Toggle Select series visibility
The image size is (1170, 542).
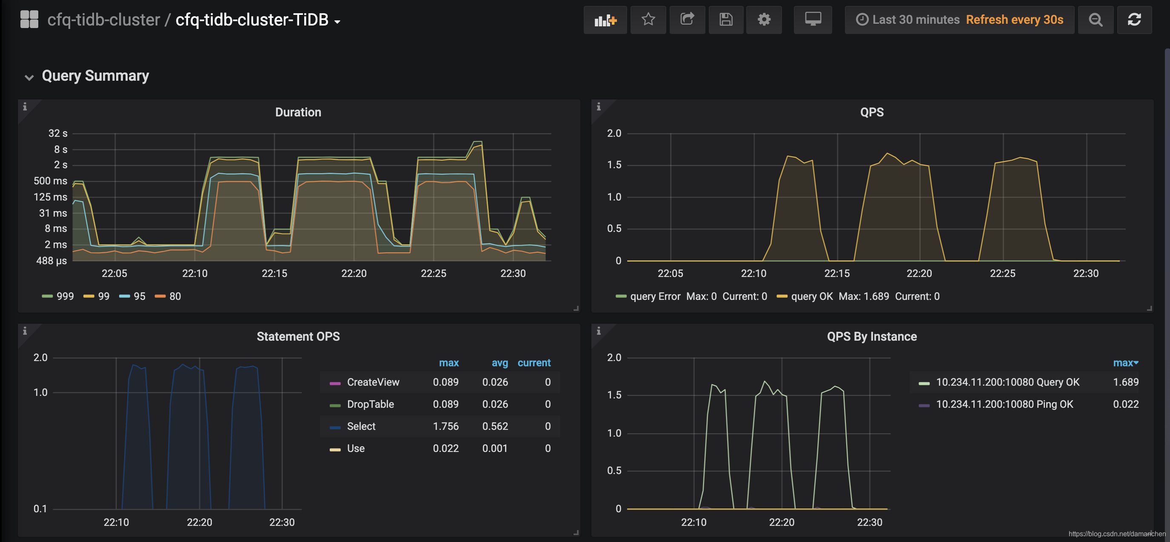point(361,426)
